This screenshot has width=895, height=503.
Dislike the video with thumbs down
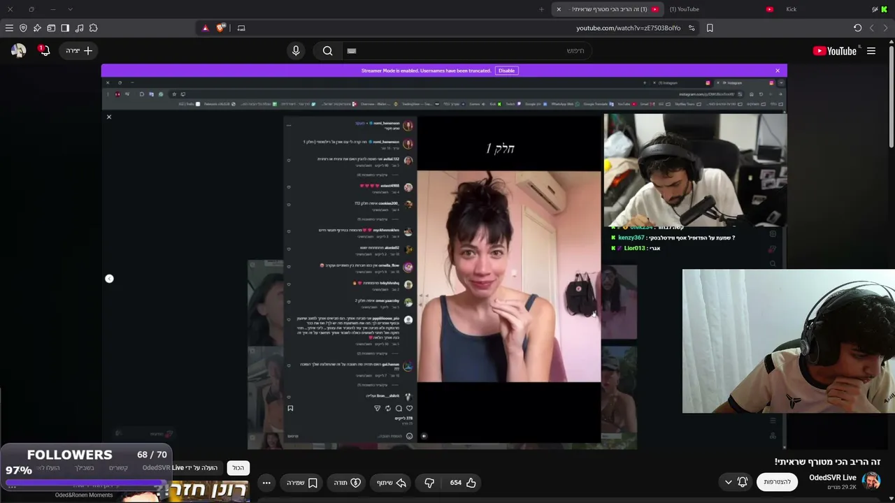pyautogui.click(x=429, y=483)
